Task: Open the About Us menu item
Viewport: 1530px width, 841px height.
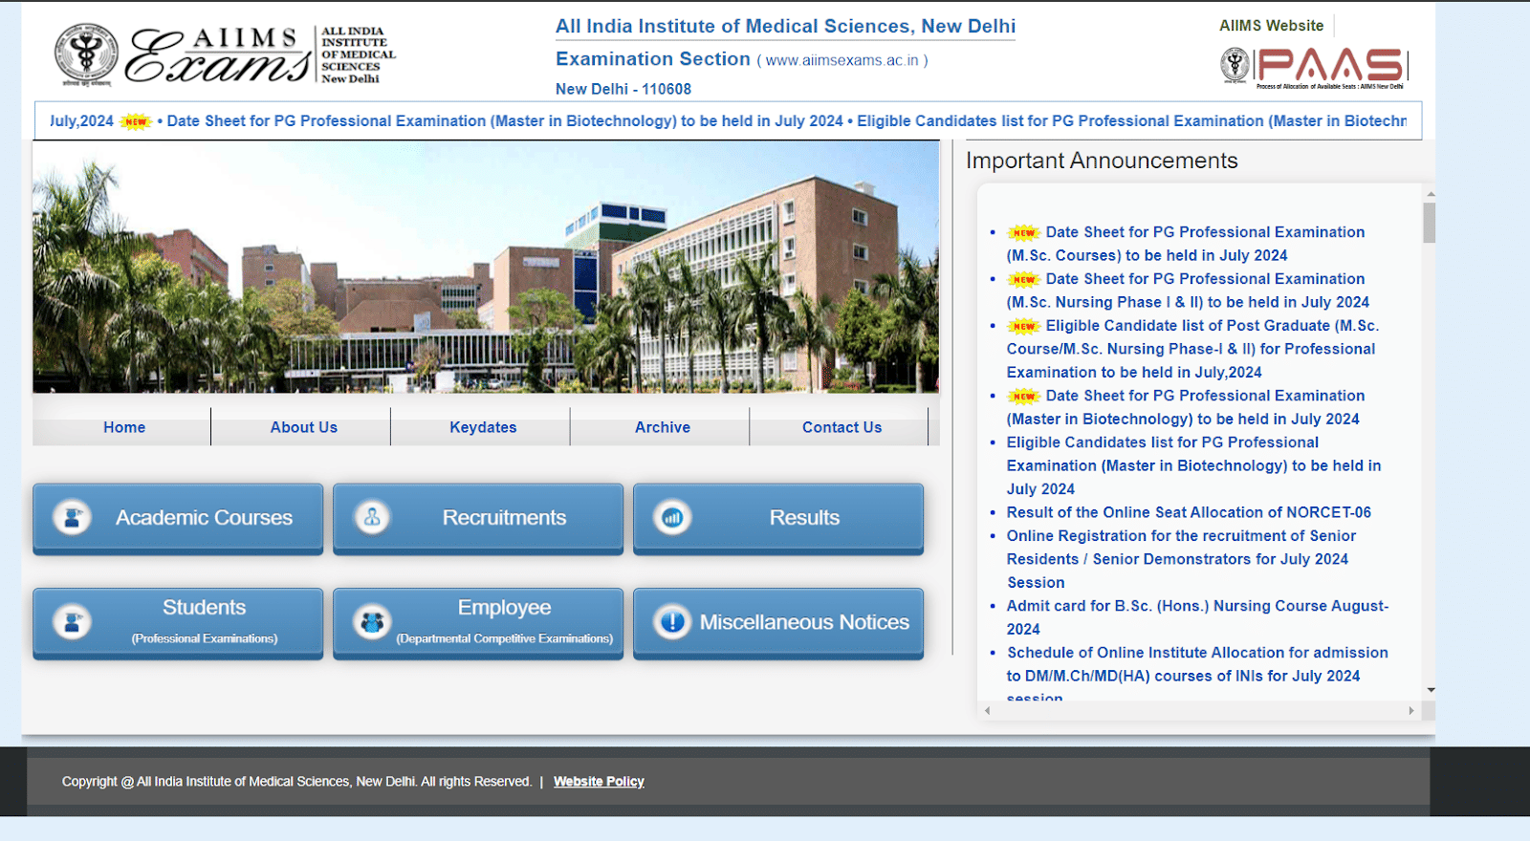Action: [303, 427]
